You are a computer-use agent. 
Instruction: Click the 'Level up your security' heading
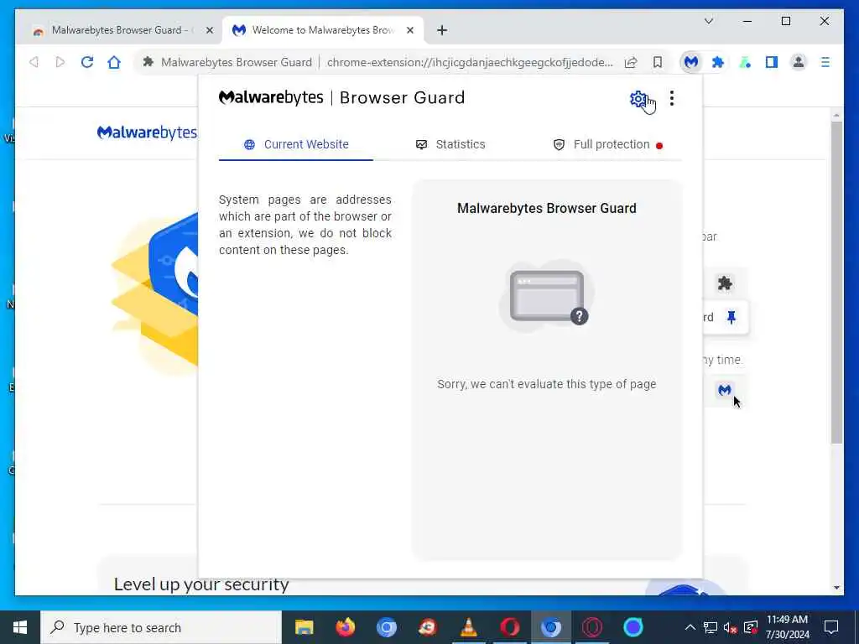pyautogui.click(x=201, y=584)
